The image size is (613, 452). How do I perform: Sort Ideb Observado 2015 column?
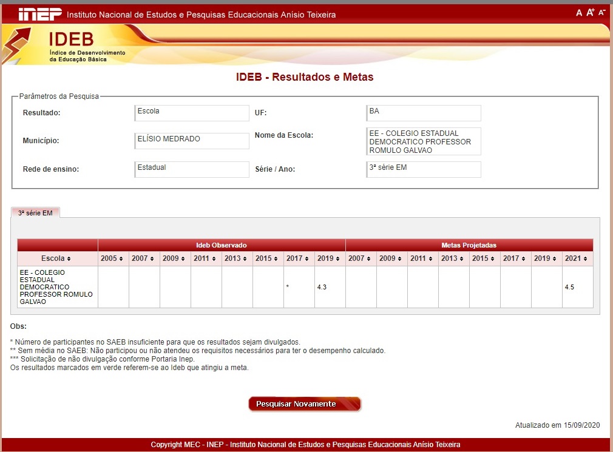(268, 258)
